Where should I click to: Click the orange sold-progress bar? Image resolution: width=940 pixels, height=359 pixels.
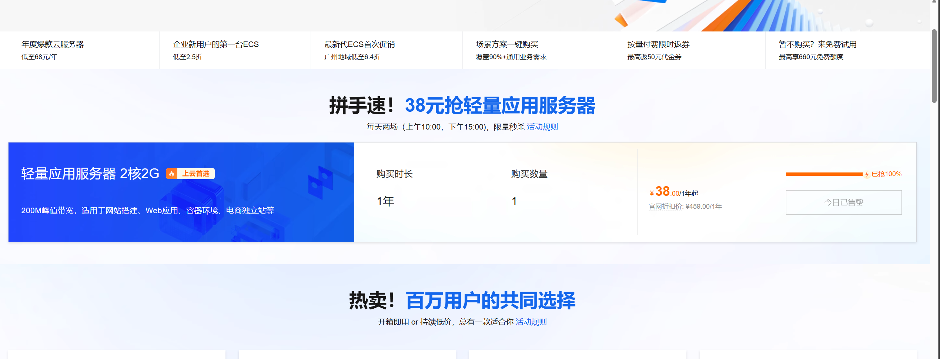824,174
